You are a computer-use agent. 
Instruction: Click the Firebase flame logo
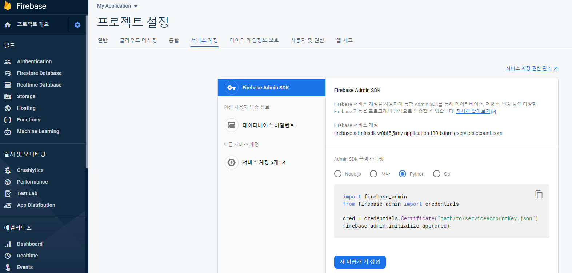click(x=7, y=5)
